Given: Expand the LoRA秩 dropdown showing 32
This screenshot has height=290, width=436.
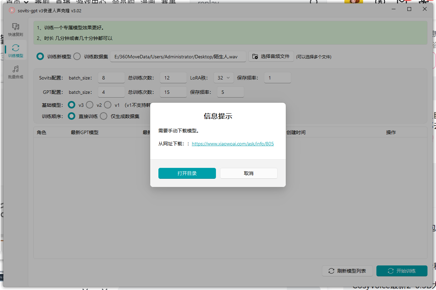Looking at the screenshot, I should coord(223,78).
